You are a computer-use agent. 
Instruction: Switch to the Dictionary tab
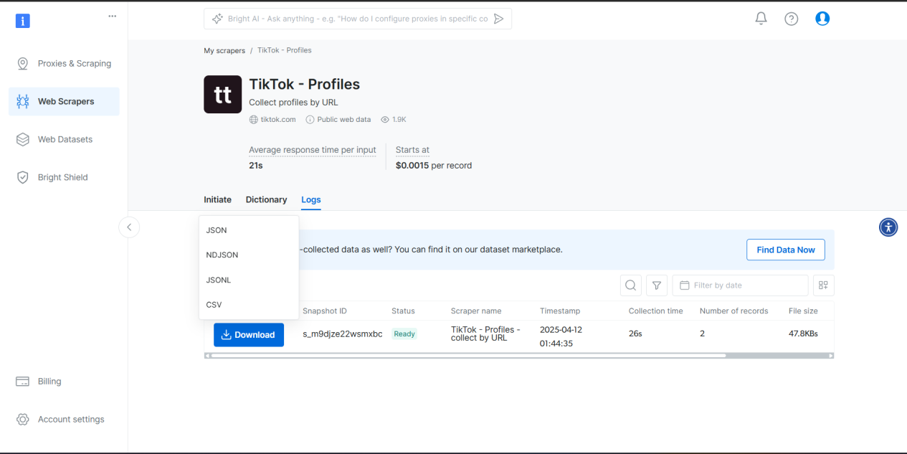[x=266, y=200]
